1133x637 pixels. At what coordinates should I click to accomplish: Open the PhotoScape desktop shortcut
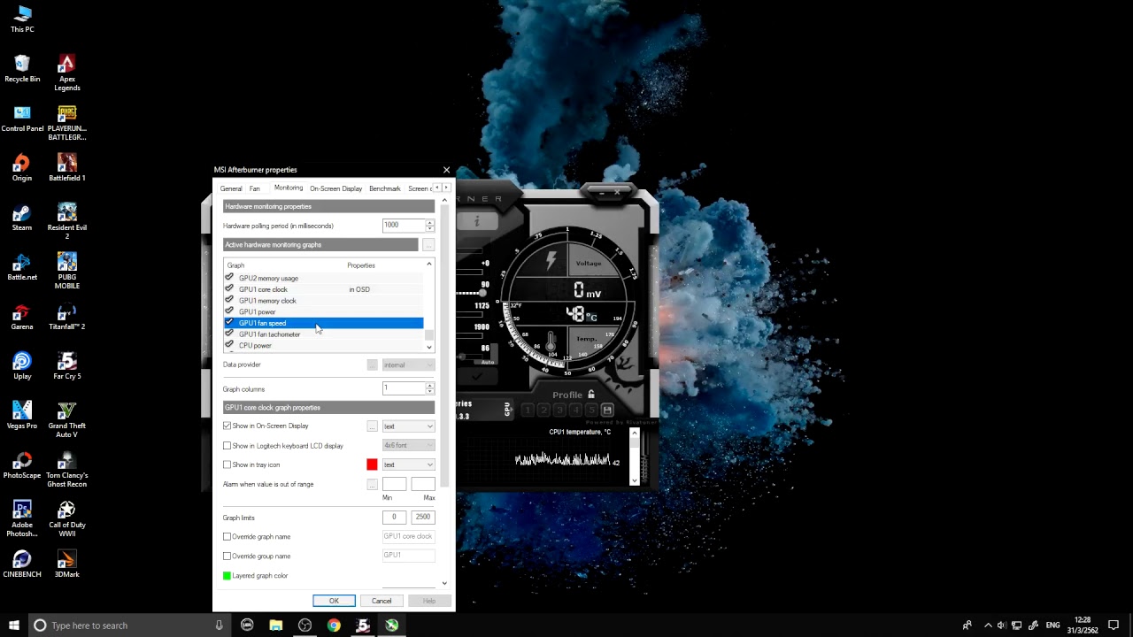[22, 465]
